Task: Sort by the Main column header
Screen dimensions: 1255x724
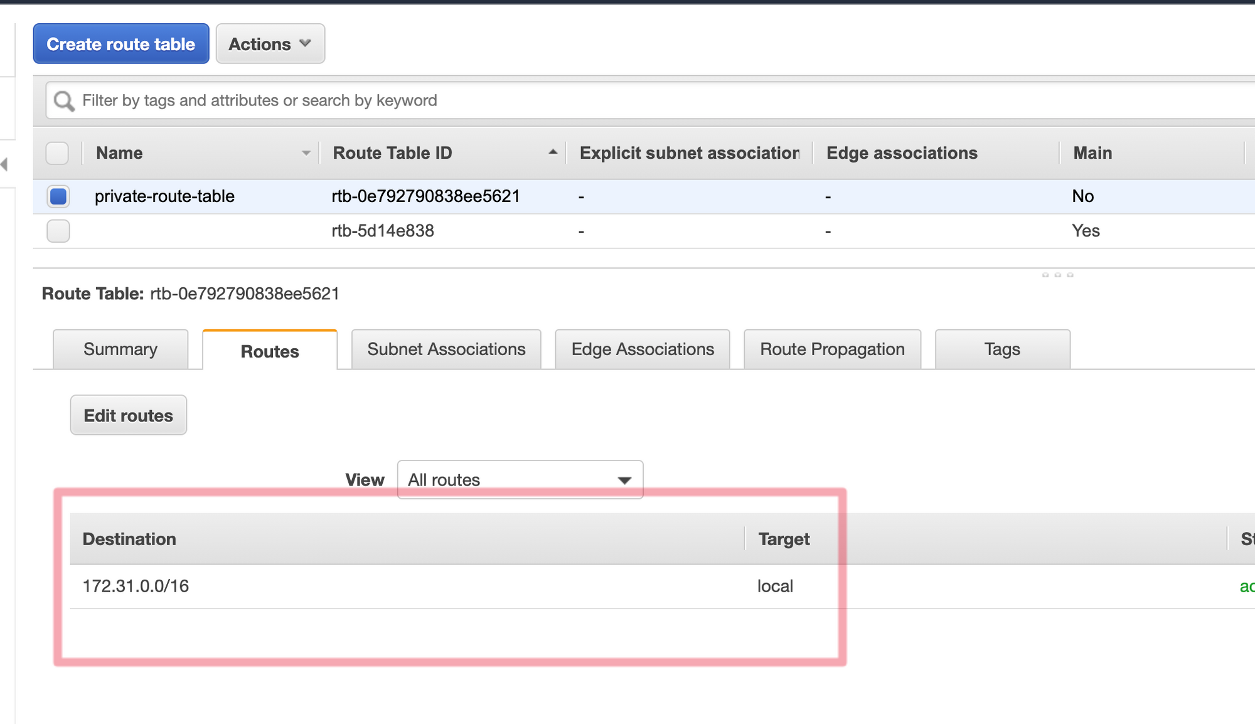Action: click(1092, 153)
